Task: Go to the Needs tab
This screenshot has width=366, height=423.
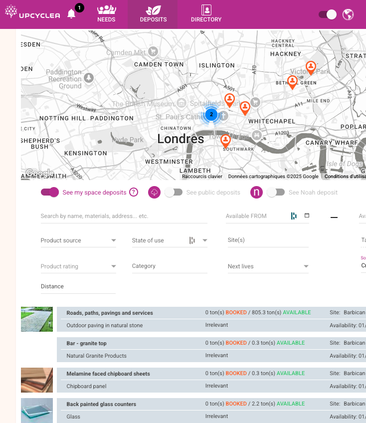Action: [x=106, y=14]
